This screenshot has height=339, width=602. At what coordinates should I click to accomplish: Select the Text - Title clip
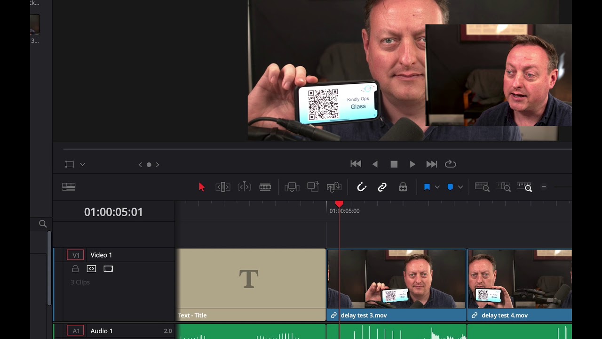pyautogui.click(x=251, y=285)
